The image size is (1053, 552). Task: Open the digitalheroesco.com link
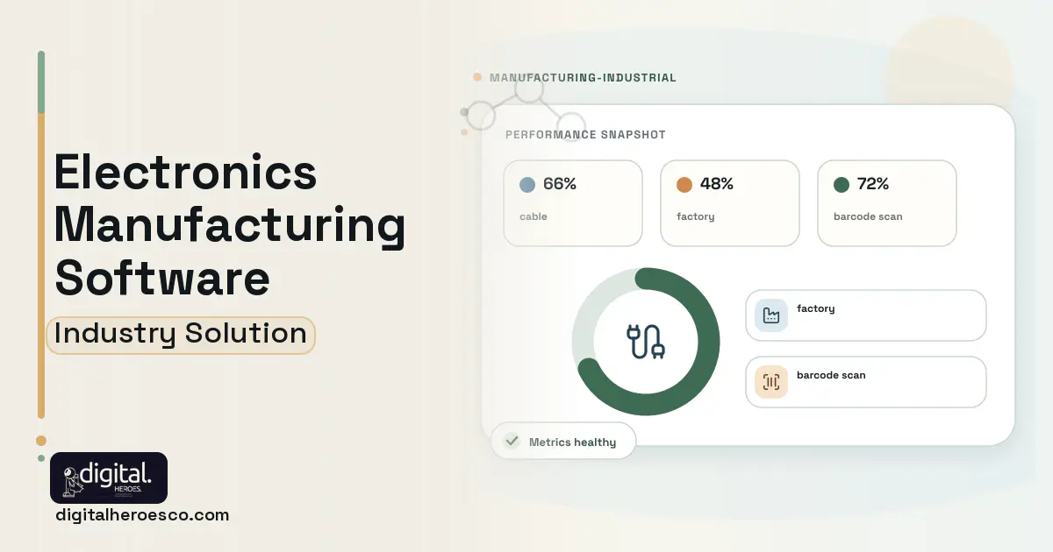pos(142,515)
